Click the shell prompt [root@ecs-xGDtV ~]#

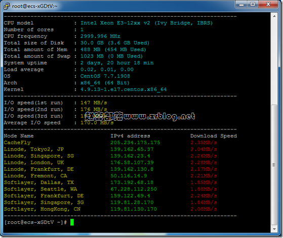(35, 222)
